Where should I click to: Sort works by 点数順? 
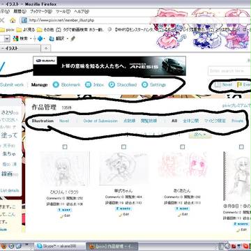(x=129, y=121)
